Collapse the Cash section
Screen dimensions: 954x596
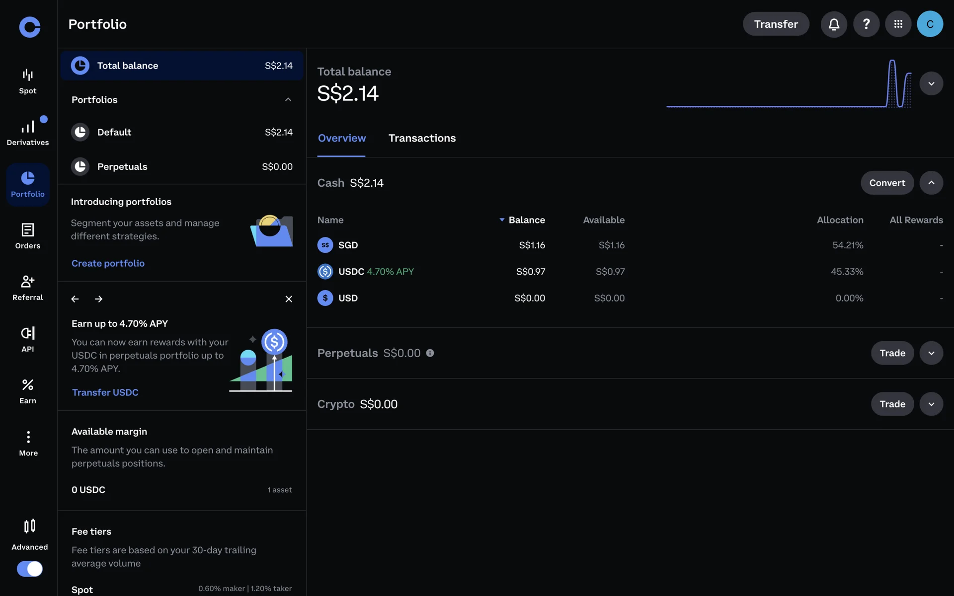coord(931,183)
